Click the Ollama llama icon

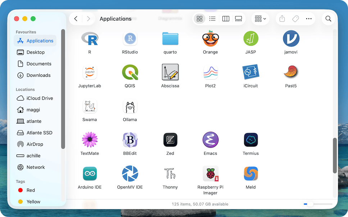click(130, 106)
